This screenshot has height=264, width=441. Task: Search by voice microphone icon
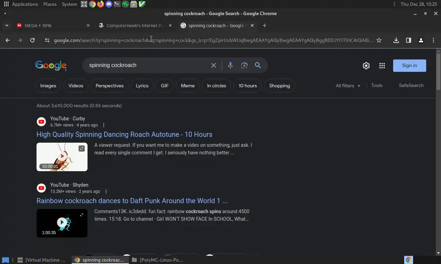coord(230,65)
